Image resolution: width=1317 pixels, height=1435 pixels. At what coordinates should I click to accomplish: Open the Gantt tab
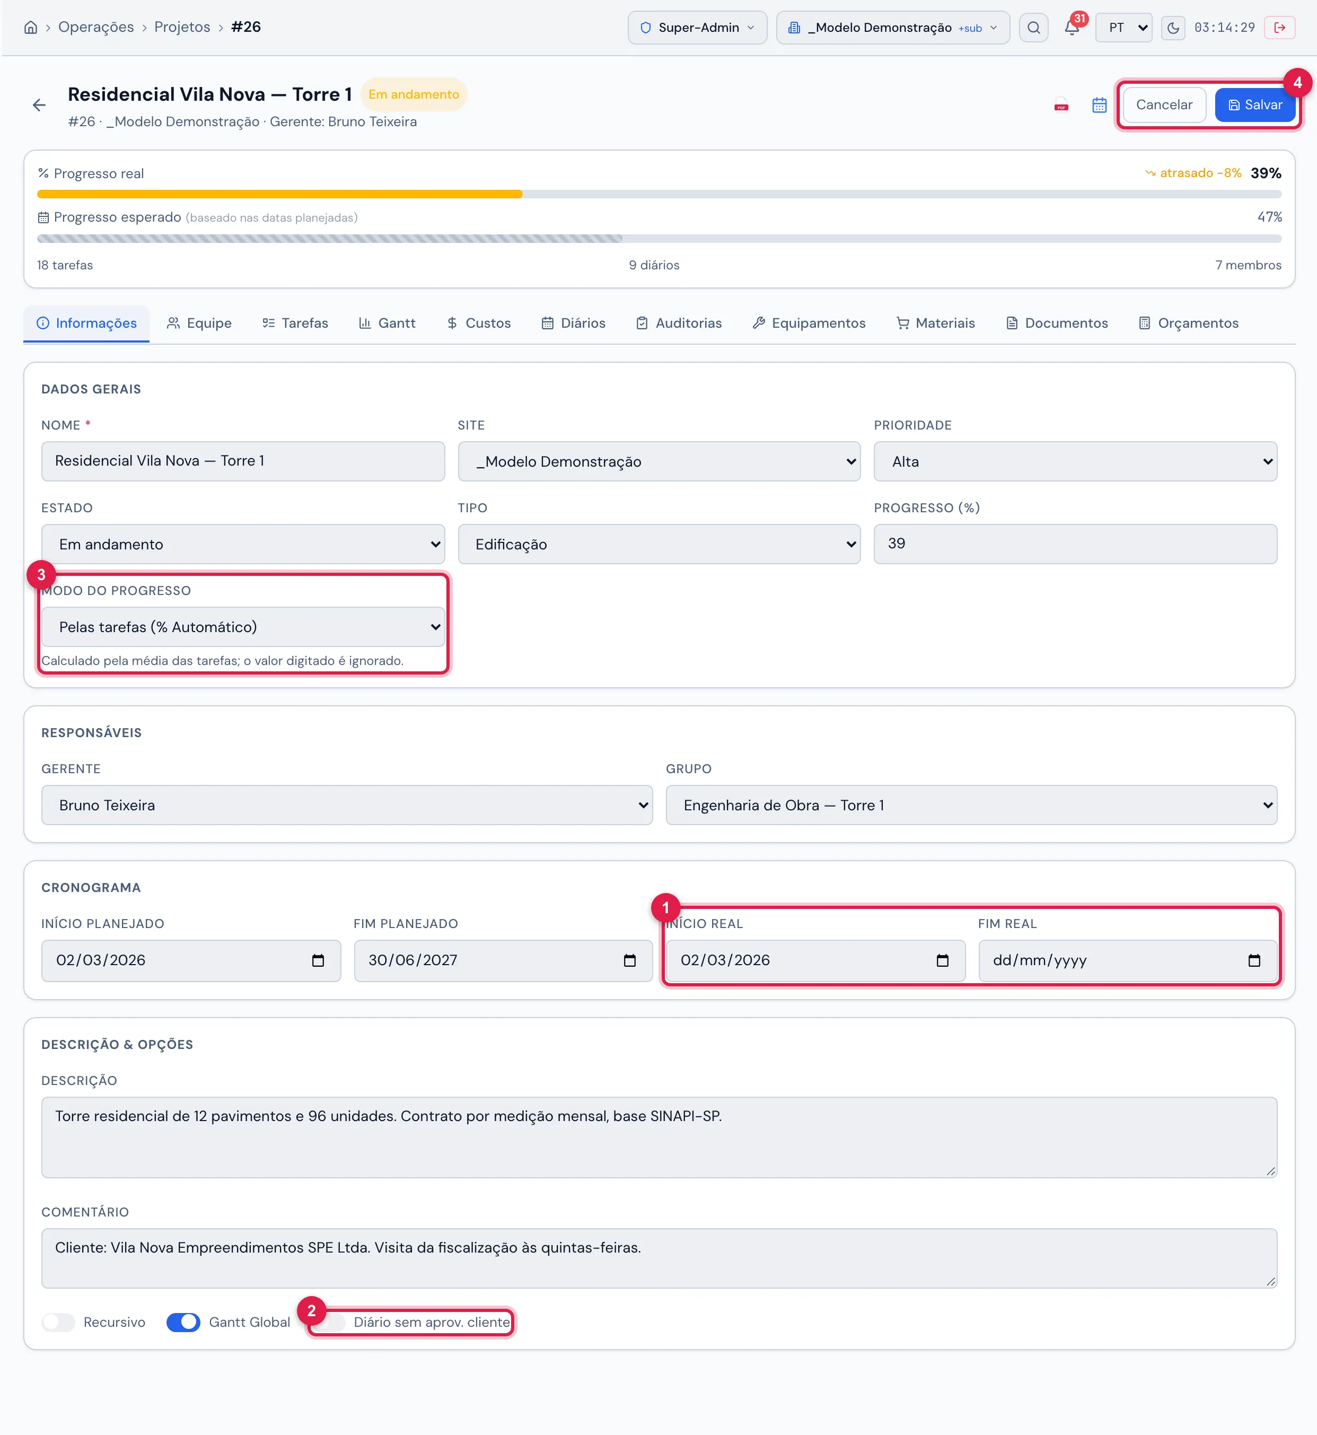pyautogui.click(x=387, y=323)
